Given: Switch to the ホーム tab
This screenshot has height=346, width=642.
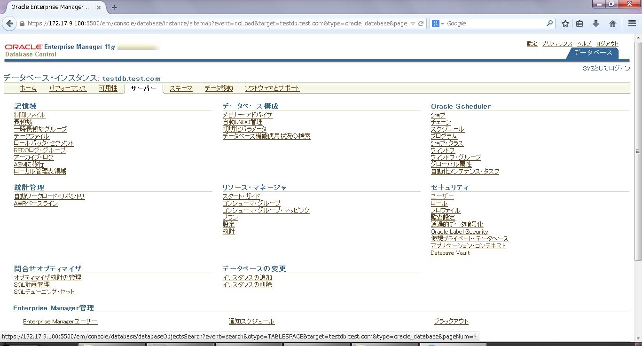Looking at the screenshot, I should pyautogui.click(x=28, y=88).
